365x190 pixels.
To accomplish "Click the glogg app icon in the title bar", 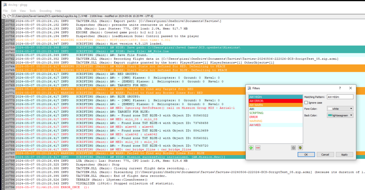I will (5, 4).
